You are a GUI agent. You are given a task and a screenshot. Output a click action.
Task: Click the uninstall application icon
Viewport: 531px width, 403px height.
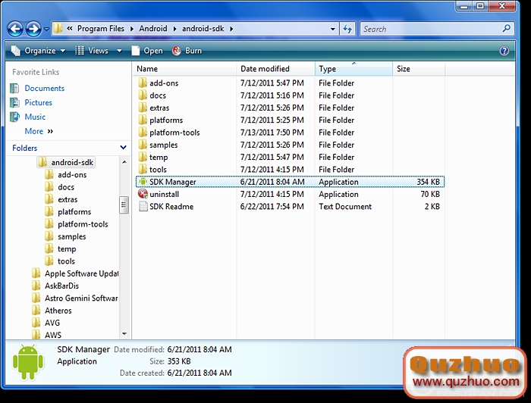pos(143,194)
